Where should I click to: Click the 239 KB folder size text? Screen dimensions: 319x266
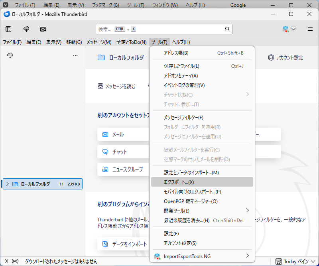pos(74,184)
